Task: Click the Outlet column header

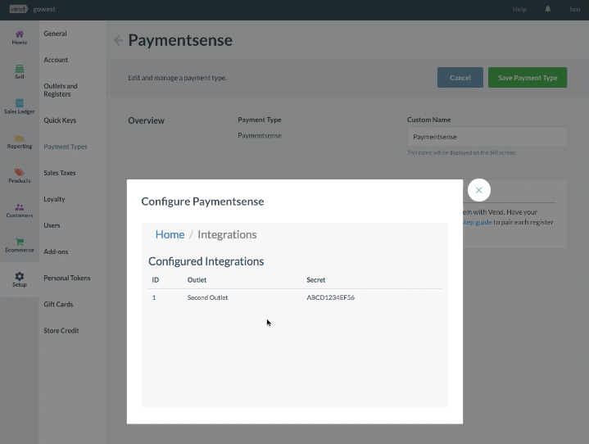Action: point(197,280)
